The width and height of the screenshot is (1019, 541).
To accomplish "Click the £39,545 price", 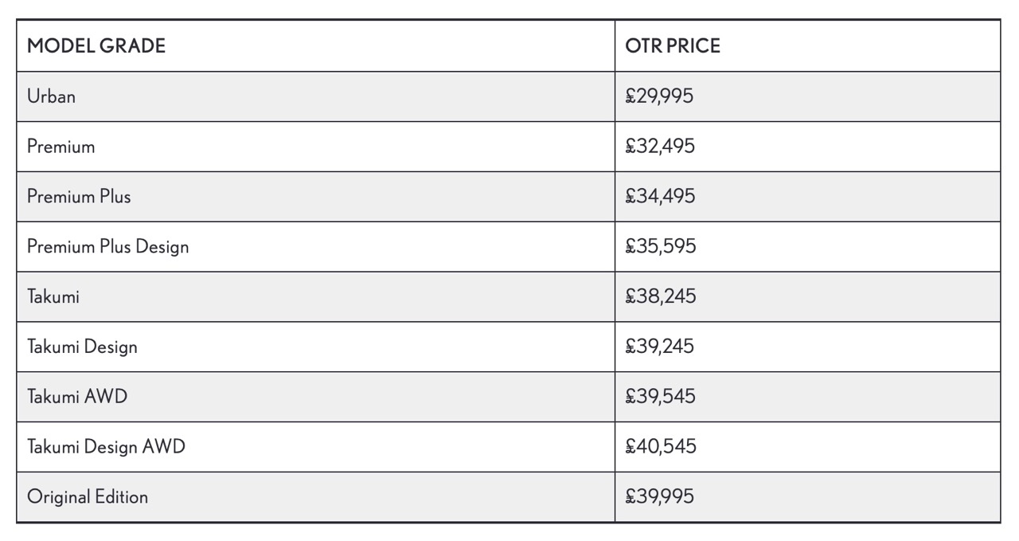I will click(660, 396).
